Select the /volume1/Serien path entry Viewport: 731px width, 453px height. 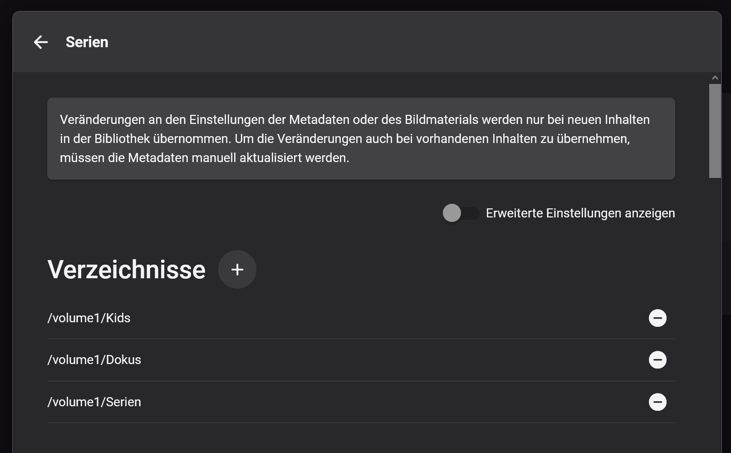(94, 402)
